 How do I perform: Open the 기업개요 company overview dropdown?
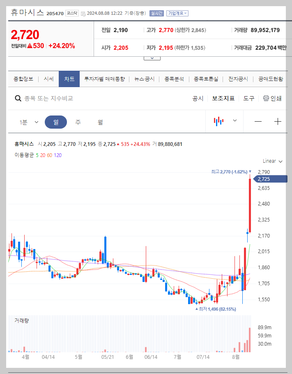point(177,13)
